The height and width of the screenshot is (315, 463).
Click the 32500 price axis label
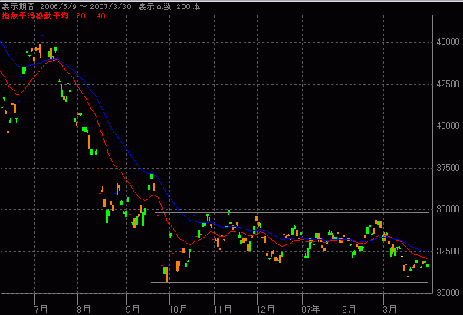448,251
